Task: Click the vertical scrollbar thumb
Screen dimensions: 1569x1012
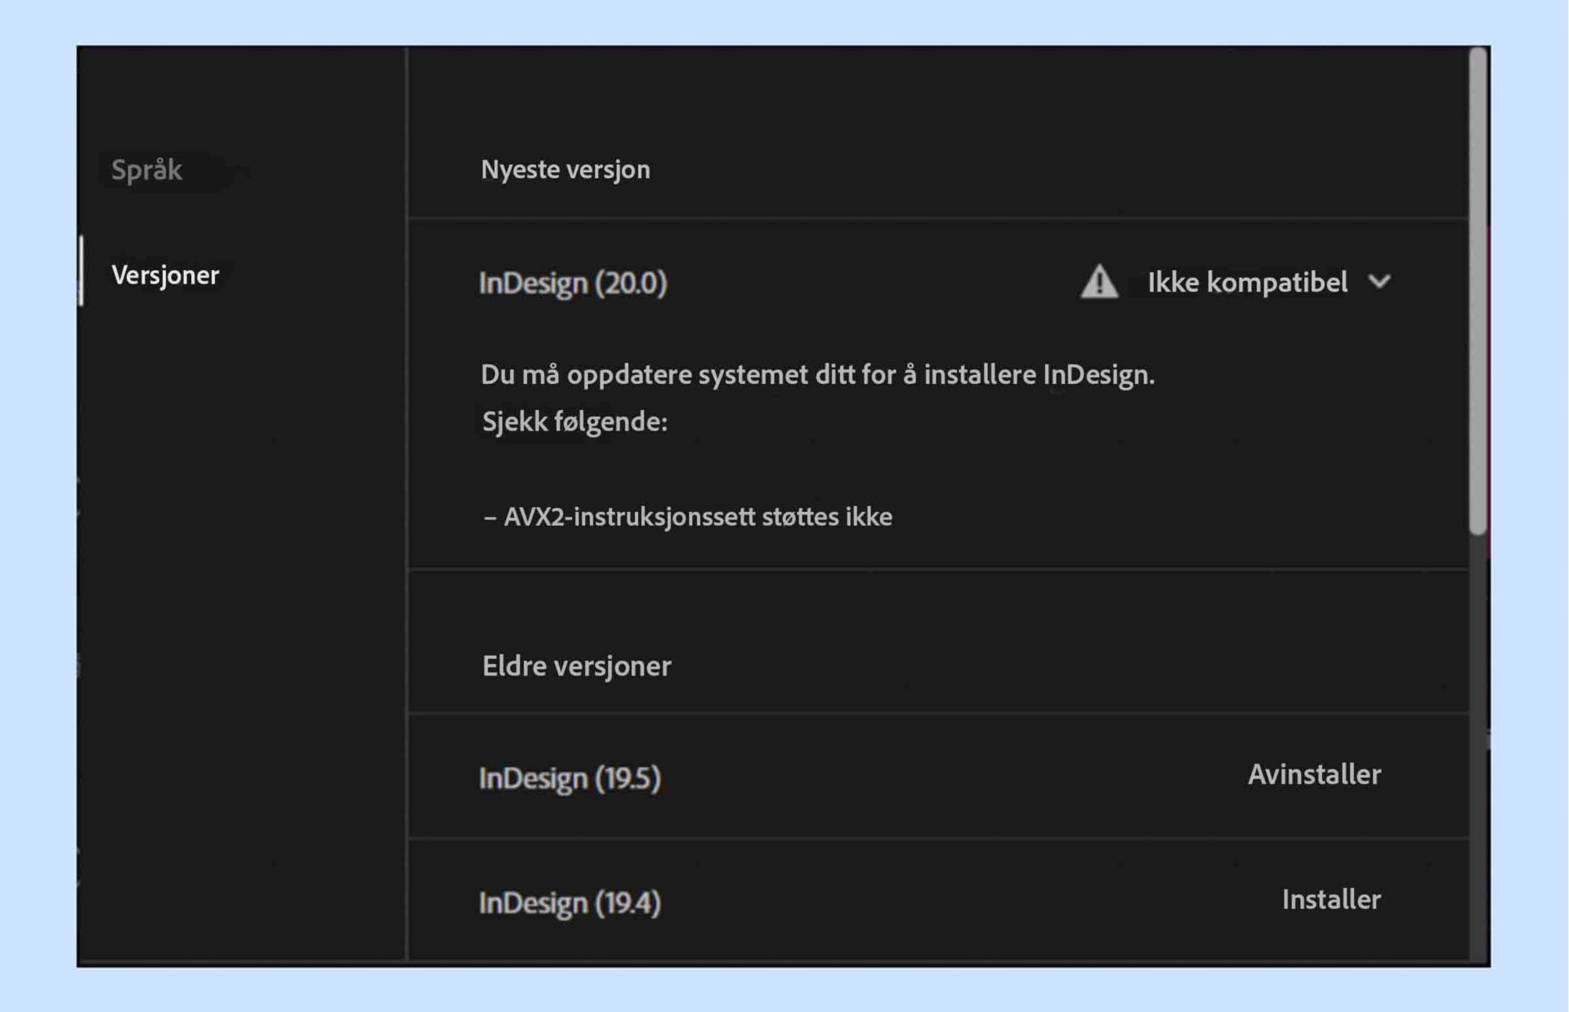Action: [x=1477, y=290]
